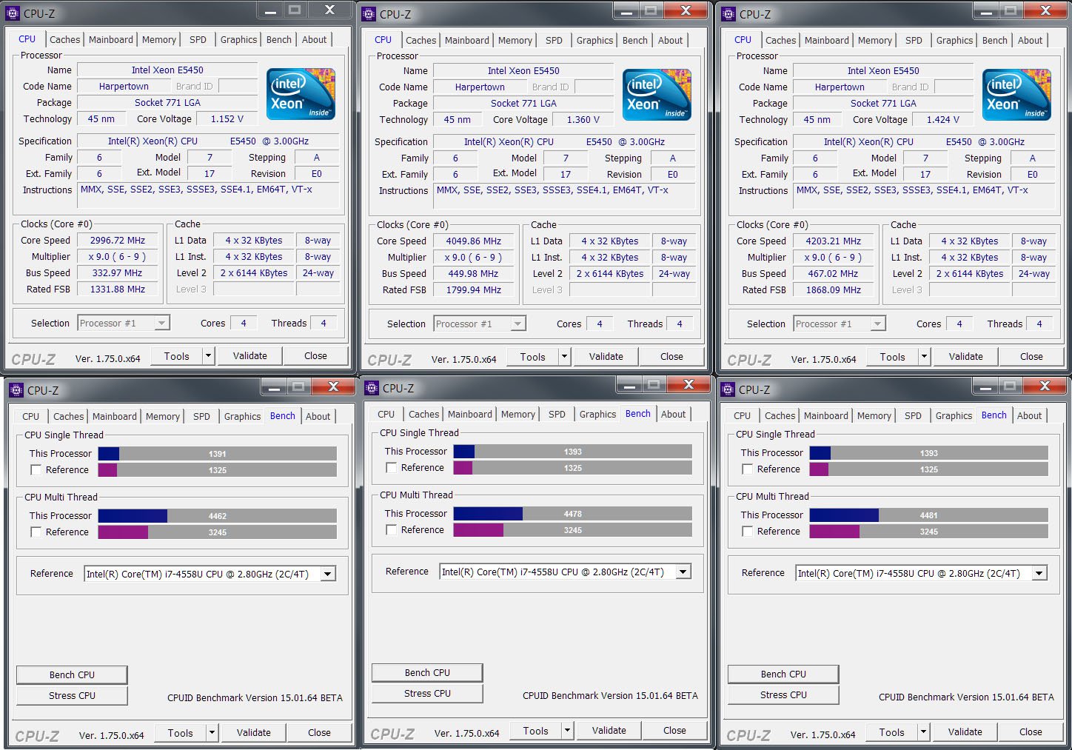Open Graphics tab in 4481 bench window

tap(954, 416)
